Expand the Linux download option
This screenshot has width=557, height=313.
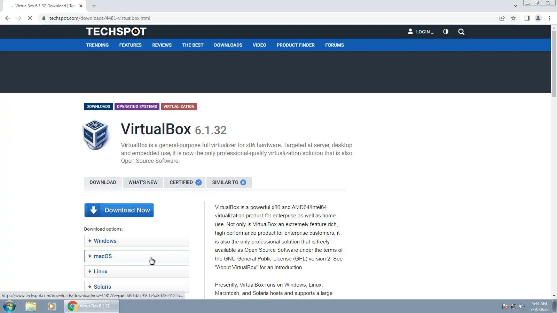click(136, 271)
